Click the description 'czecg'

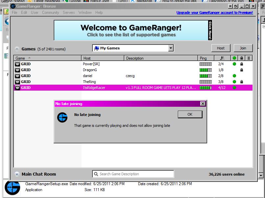point(130,76)
